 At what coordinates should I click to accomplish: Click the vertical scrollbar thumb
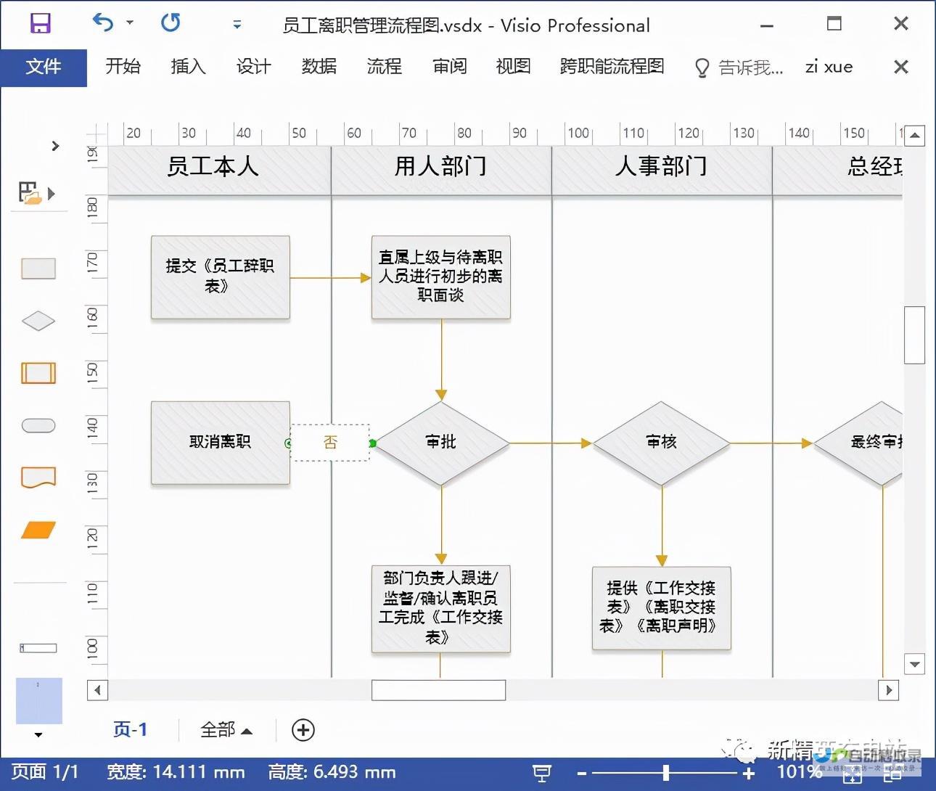click(x=914, y=335)
